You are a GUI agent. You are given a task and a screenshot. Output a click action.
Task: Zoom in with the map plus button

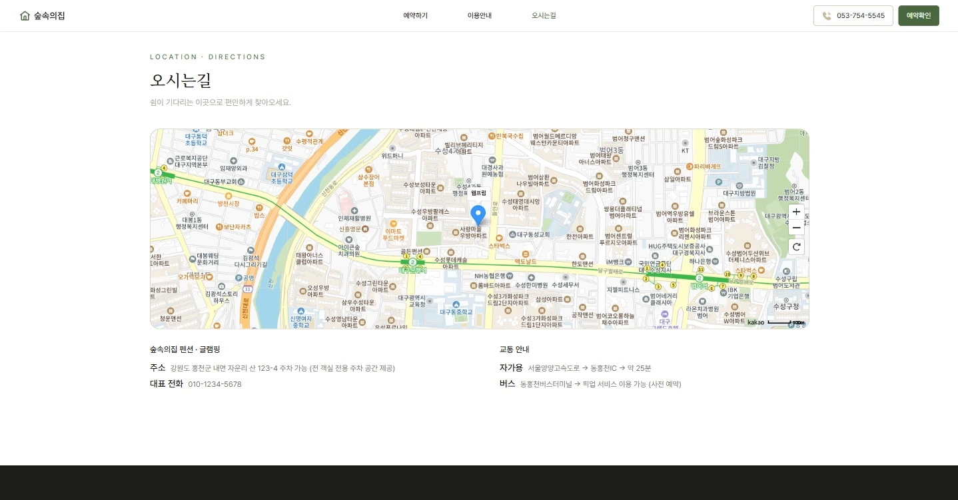coord(796,212)
